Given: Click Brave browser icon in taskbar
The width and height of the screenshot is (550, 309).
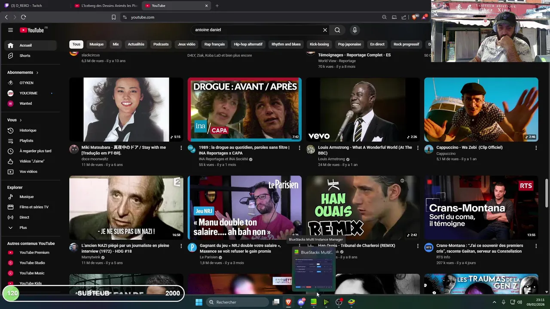Looking at the screenshot, I should coord(288,302).
